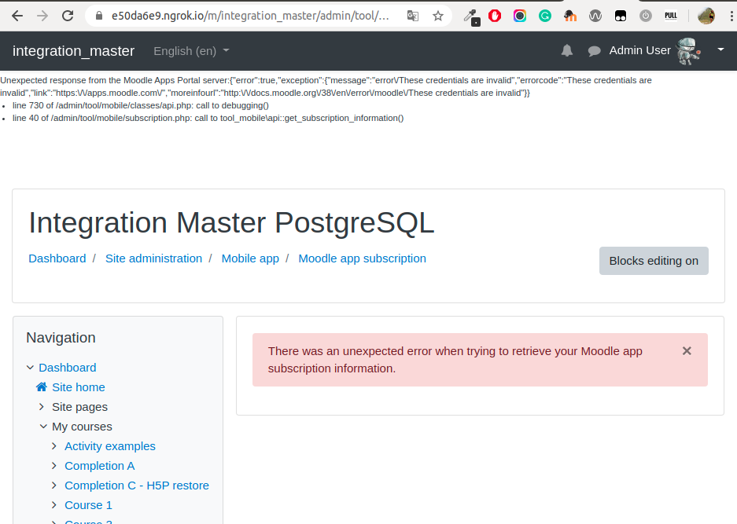Open the Grammarly extension
Viewport: 737px width, 524px height.
click(545, 16)
